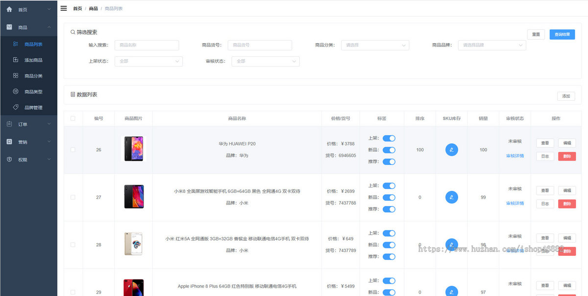Click the 查询结果 search button

562,35
